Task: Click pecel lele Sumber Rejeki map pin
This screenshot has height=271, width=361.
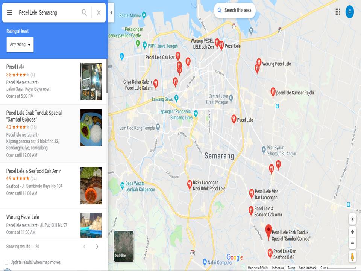Action: (x=273, y=92)
